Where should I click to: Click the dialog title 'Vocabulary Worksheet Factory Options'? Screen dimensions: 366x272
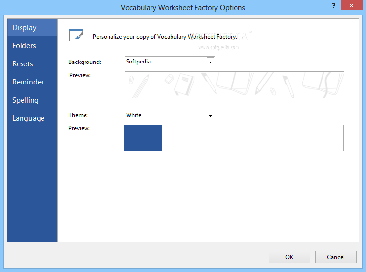point(183,8)
